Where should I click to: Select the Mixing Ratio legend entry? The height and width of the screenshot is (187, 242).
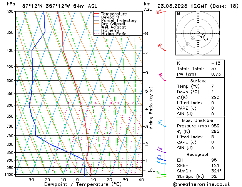click(114, 34)
